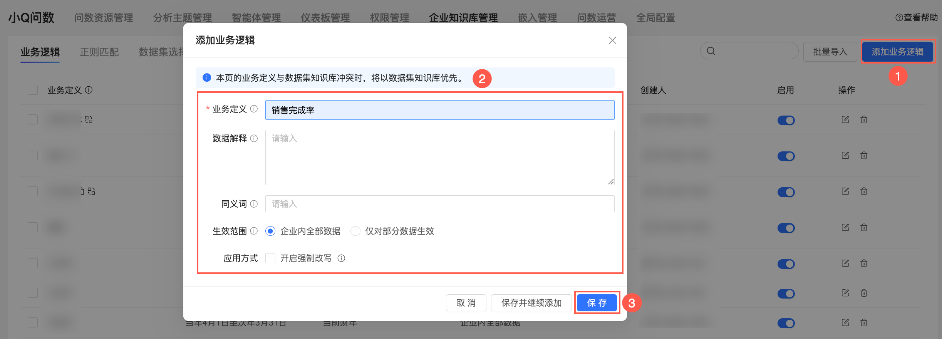Switch to the 正则匹配 tab
This screenshot has width=942, height=339.
tap(99, 52)
